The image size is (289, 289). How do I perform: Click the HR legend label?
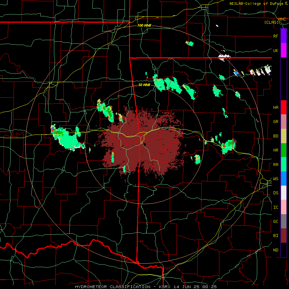click(x=276, y=150)
